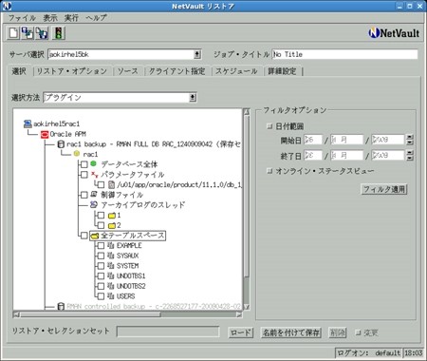Click the ジョブ・タイトル input field

[344, 54]
